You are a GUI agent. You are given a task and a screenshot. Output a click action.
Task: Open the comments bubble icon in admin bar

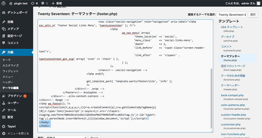[43, 3]
